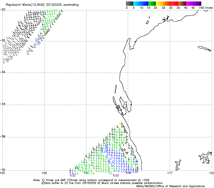The height and width of the screenshot is (188, 214).
Task: Click the "108" longitude axis label
Action: (44, 173)
